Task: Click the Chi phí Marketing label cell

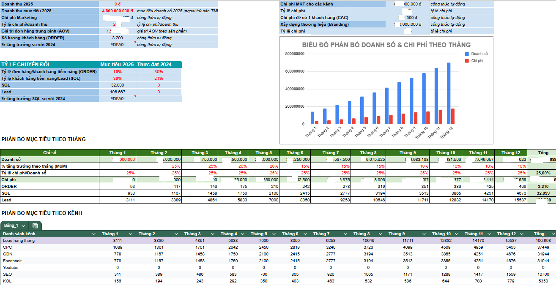Action: click(50, 17)
